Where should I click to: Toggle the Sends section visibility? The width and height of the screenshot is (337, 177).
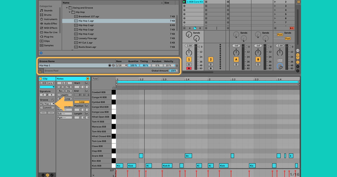click(298, 55)
